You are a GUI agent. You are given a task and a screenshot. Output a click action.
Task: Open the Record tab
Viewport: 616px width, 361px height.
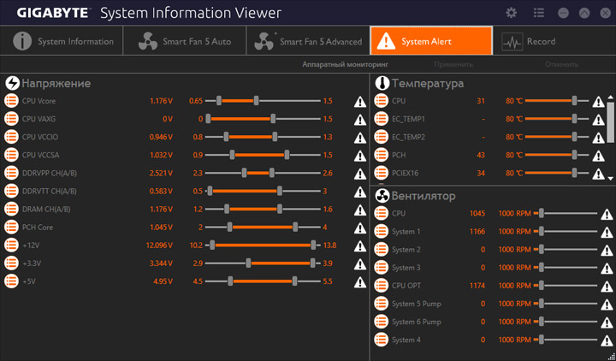(x=554, y=41)
